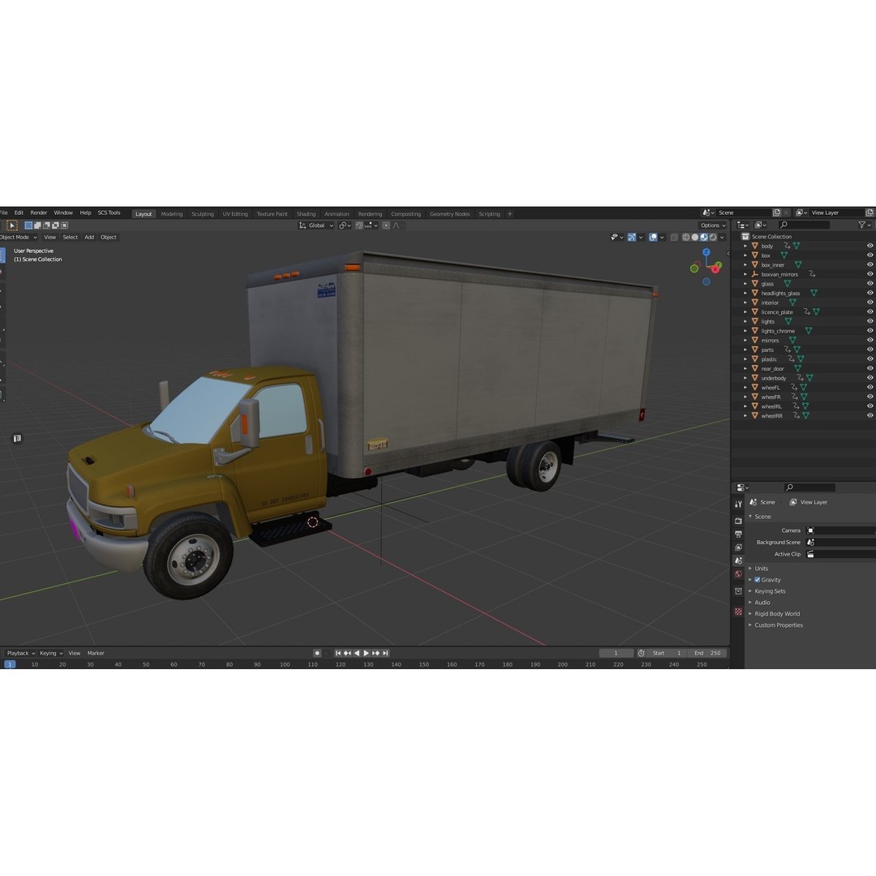Select the Texture Properties tab

(x=738, y=611)
